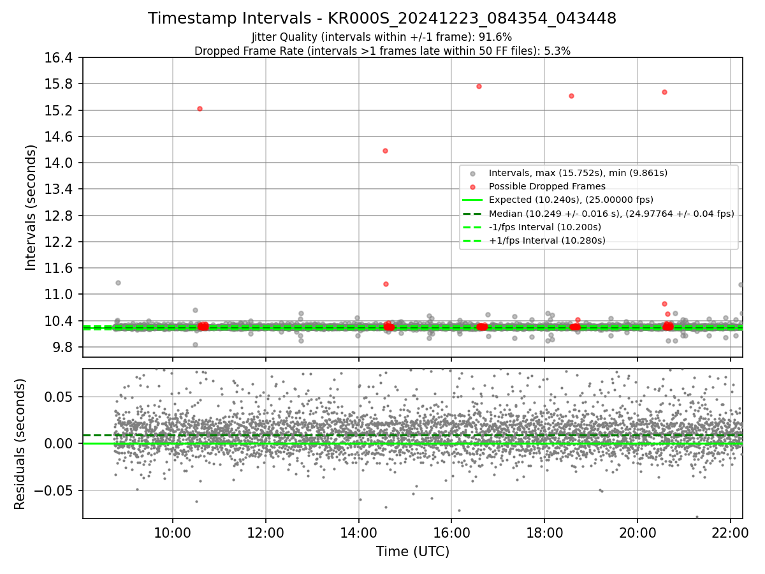The width and height of the screenshot is (765, 574).
Task: Click x-axis tick label '16:00'
Action: [x=451, y=533]
